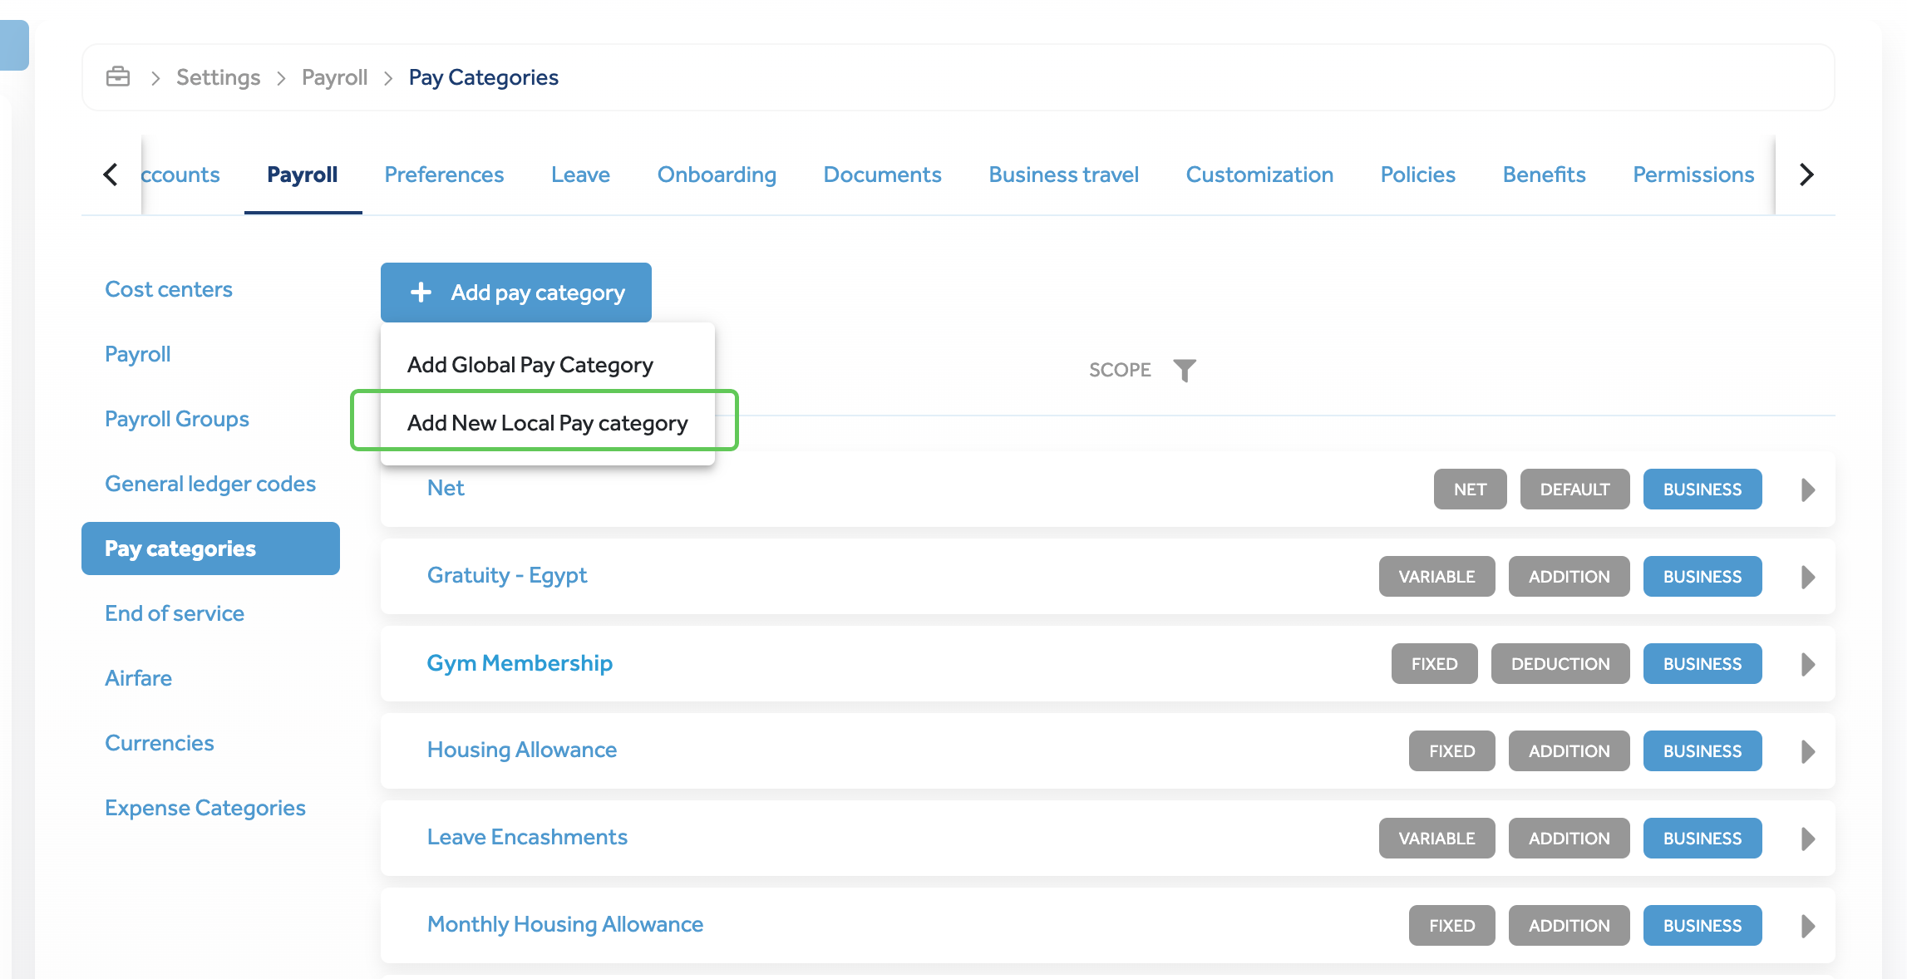Expand the Gratuity - Egypt row
This screenshot has height=979, width=1907.
coord(1806,576)
